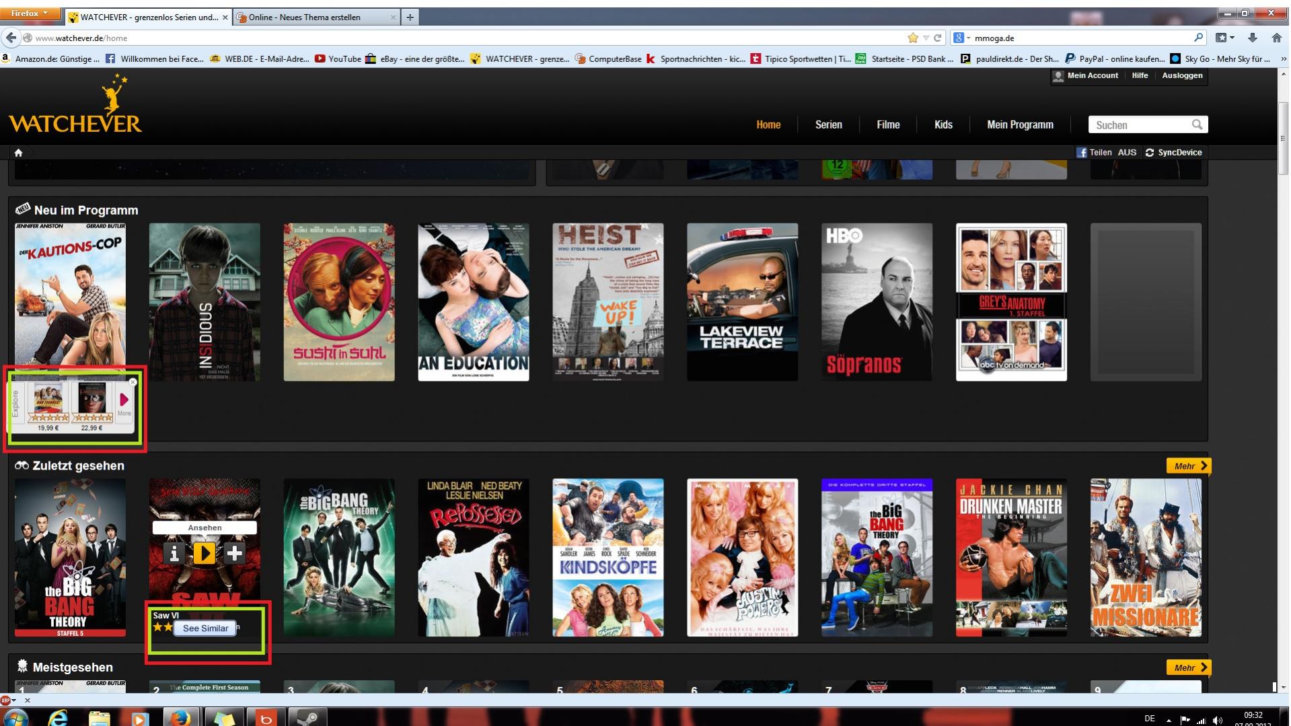
Task: Open the Sushi in Suhl poster
Action: [x=339, y=302]
